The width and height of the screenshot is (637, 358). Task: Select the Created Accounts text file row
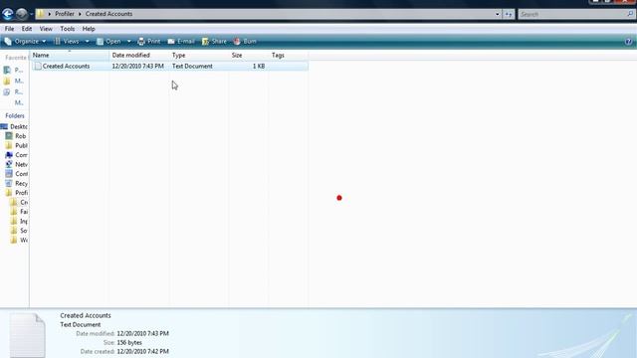click(x=169, y=67)
